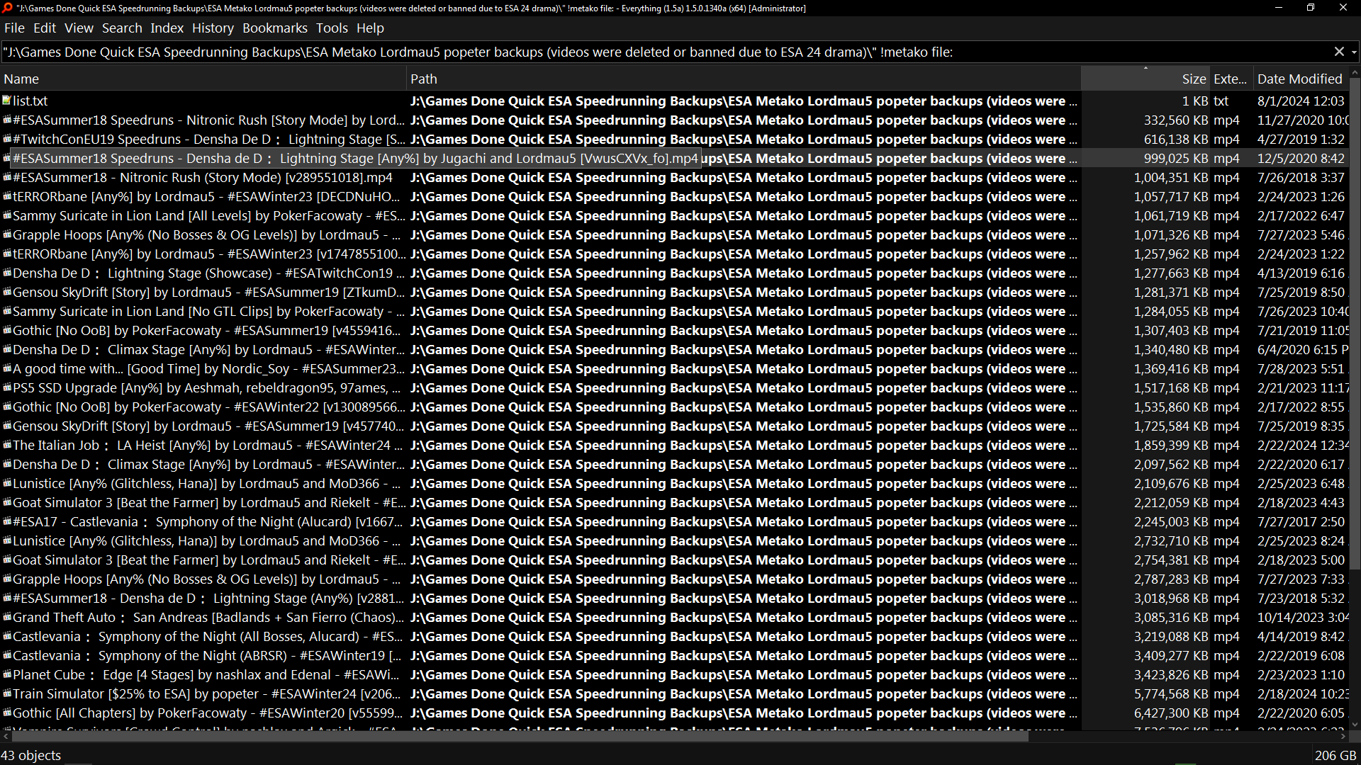Click the 206 GB total size status
Screen dimensions: 1361x765
pos(1335,755)
